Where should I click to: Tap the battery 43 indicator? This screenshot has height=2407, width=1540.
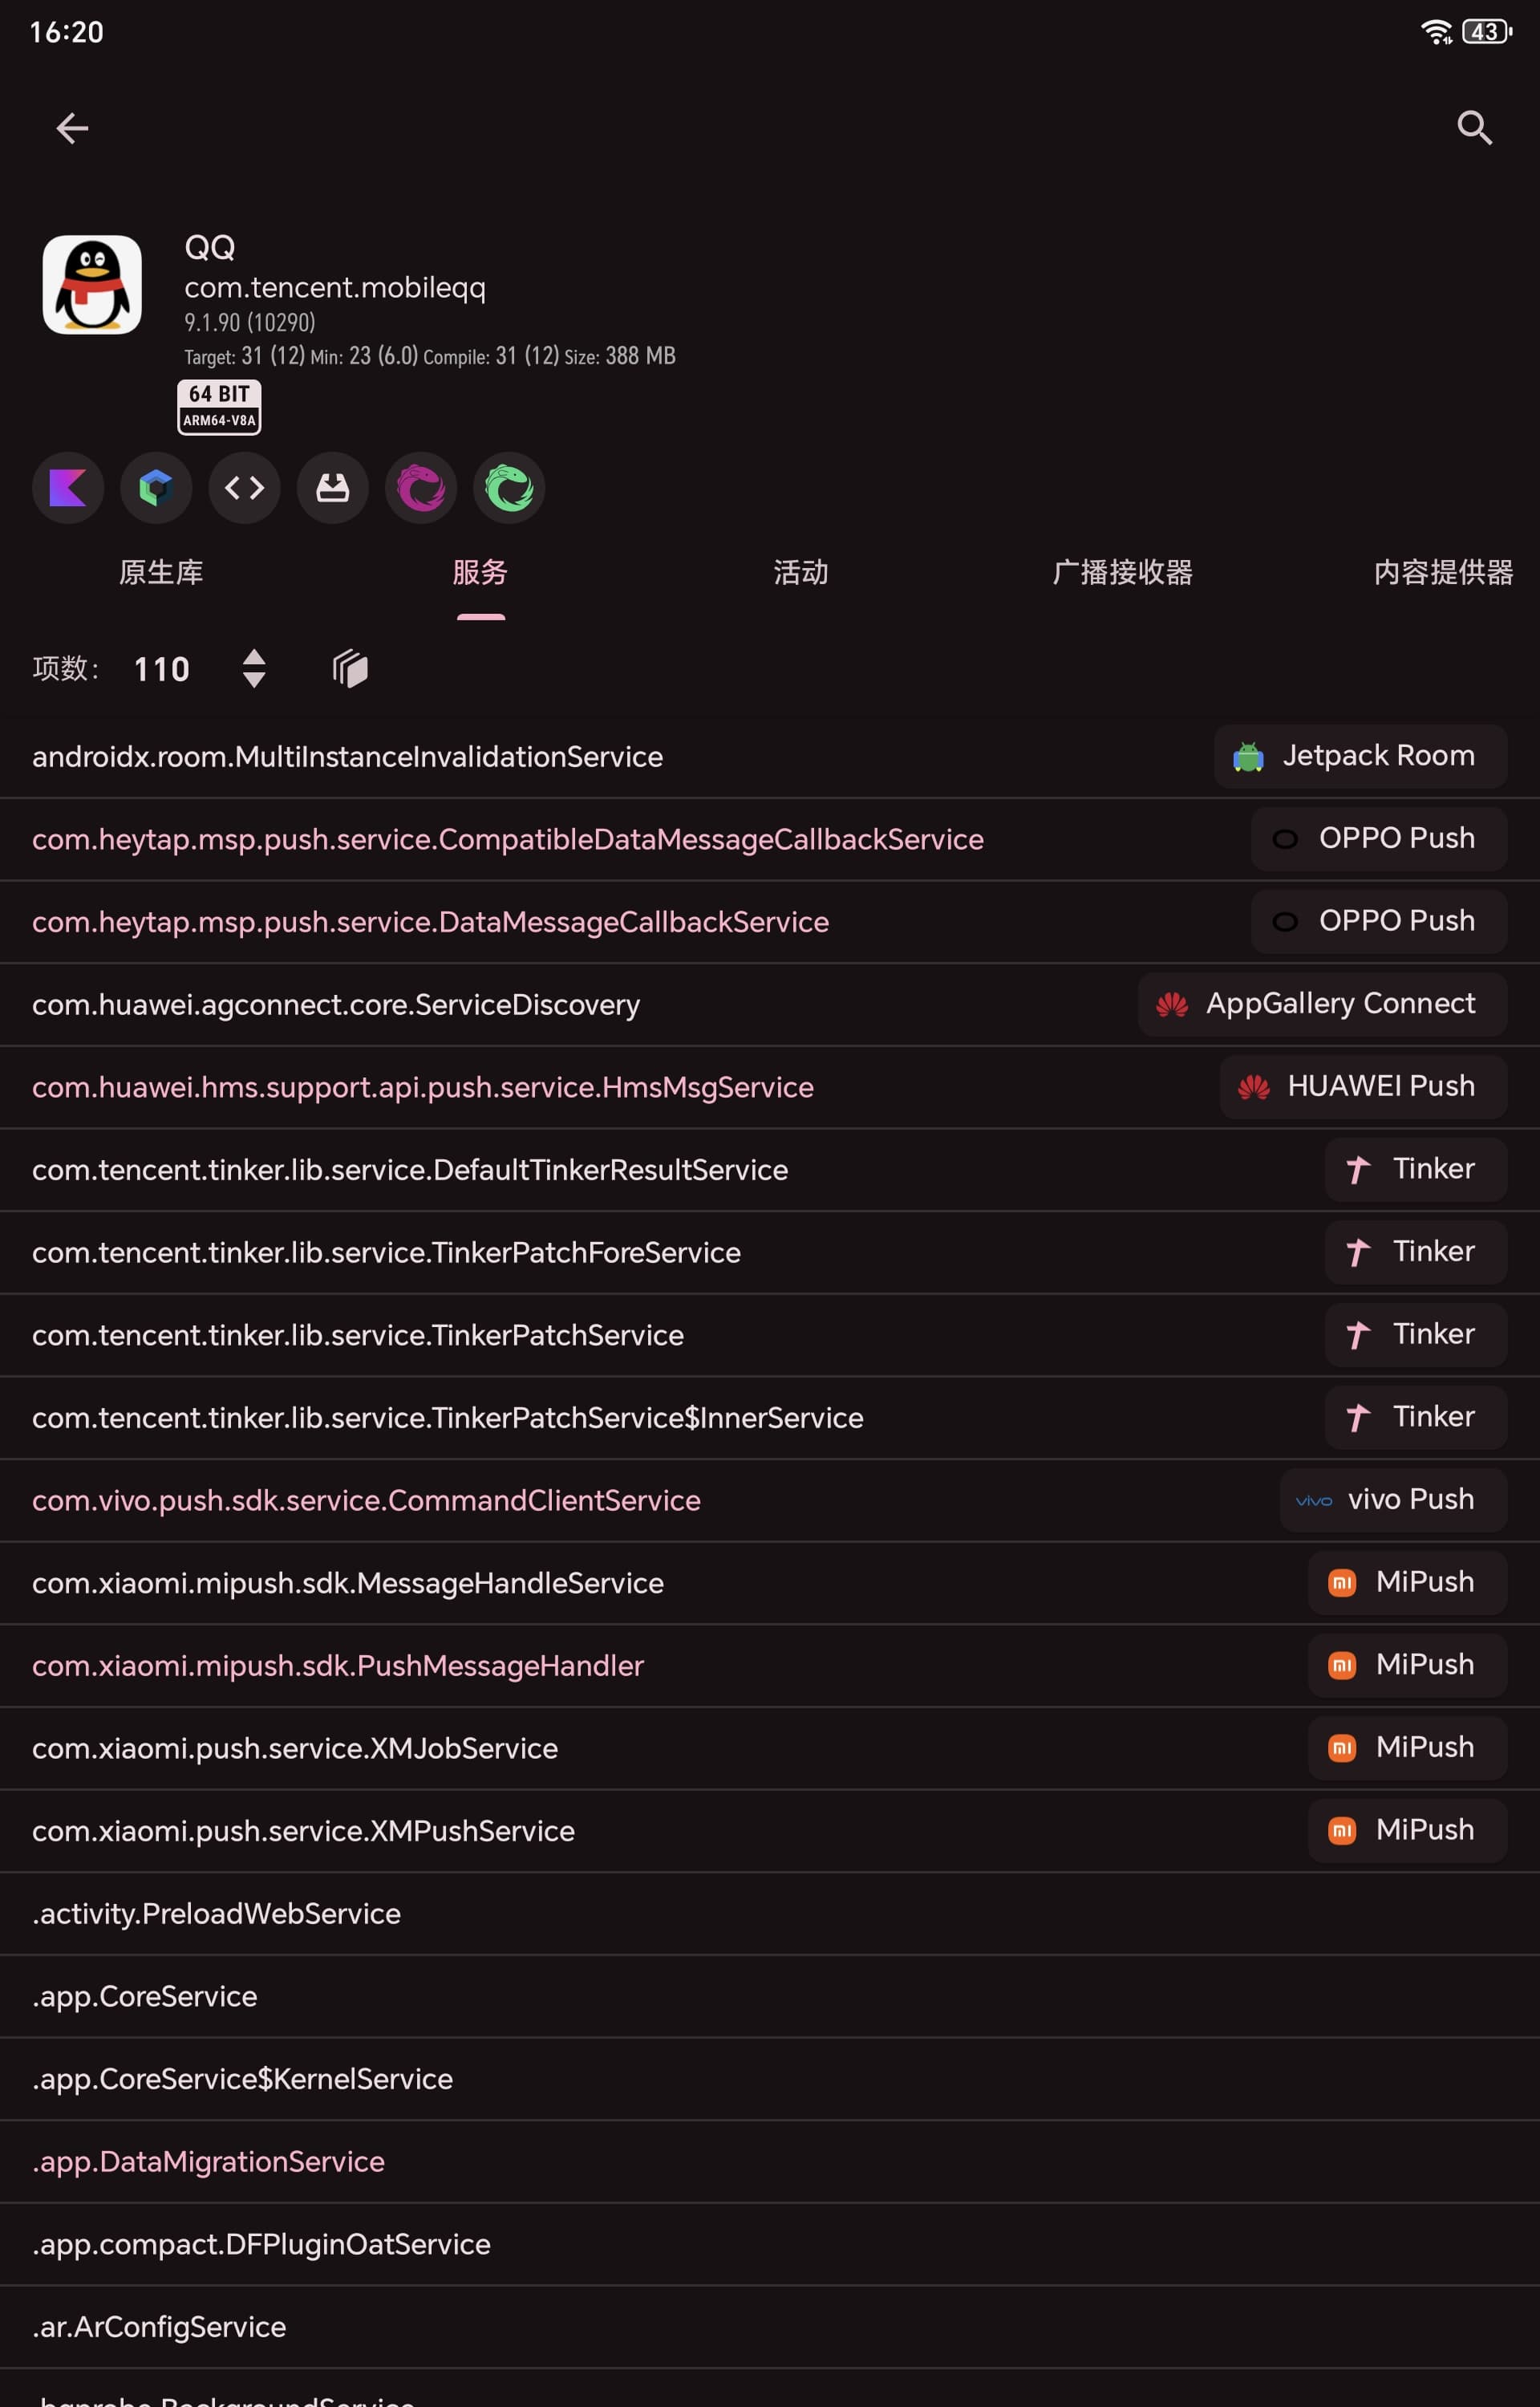click(x=1487, y=32)
